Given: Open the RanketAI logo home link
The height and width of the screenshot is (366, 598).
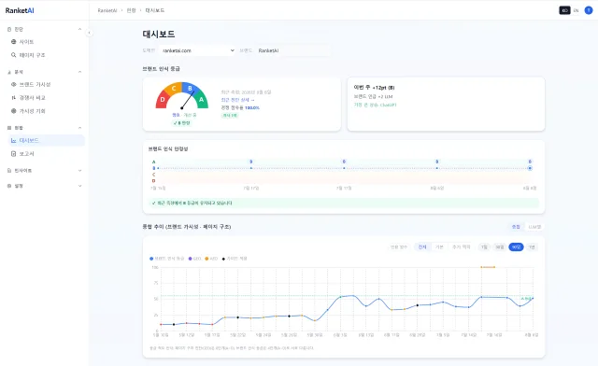Looking at the screenshot, I should tap(20, 10).
